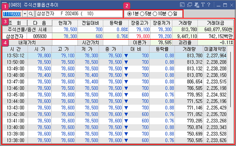Click the open interest cell 2,238,150
This screenshot has height=146, width=236.
(215, 75)
